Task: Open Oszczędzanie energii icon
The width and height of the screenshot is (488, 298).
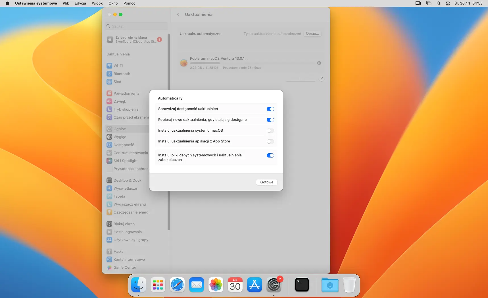Action: (x=109, y=212)
